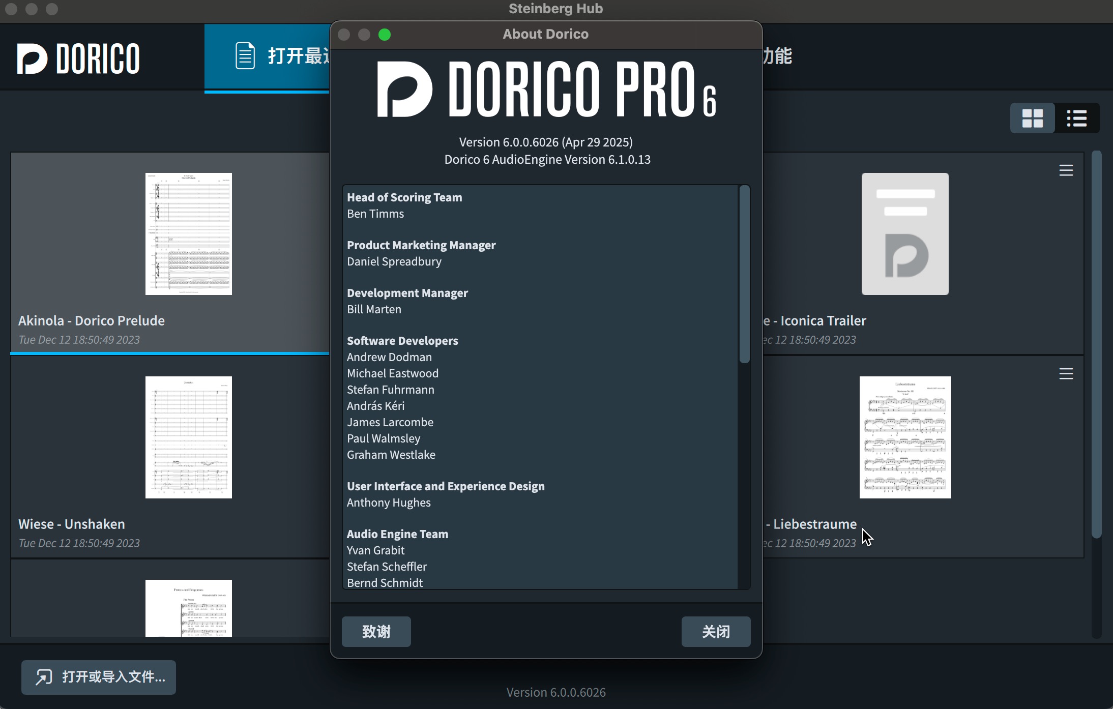1113x709 pixels.
Task: Click the AudioEngine Version 6.1.0.13 line
Action: [547, 160]
